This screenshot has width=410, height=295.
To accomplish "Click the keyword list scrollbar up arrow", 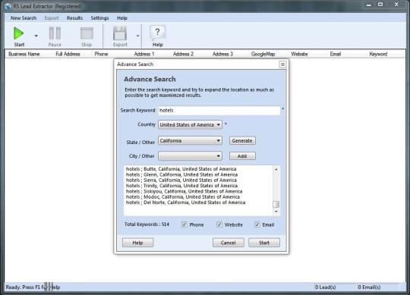I will pos(276,170).
